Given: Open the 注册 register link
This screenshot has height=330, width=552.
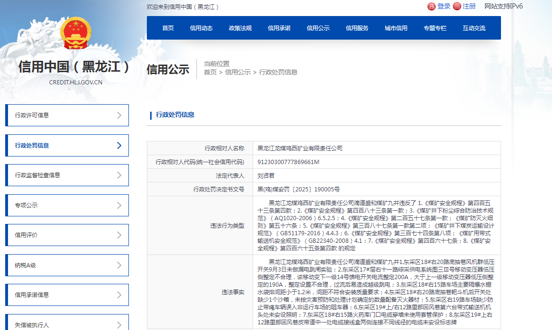Looking at the screenshot, I should (x=469, y=6).
